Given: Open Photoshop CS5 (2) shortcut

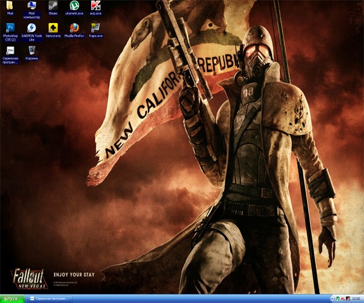Looking at the screenshot, I should pyautogui.click(x=10, y=33).
